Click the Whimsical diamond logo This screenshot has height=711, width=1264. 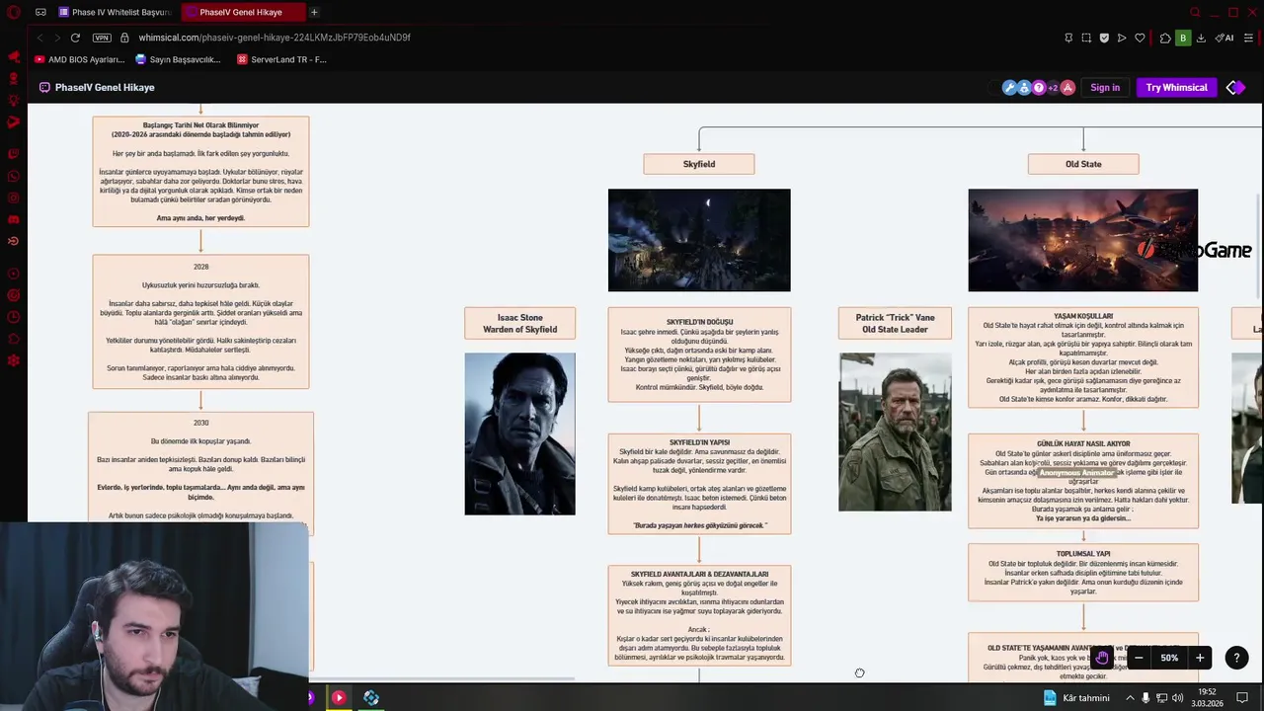[1235, 87]
